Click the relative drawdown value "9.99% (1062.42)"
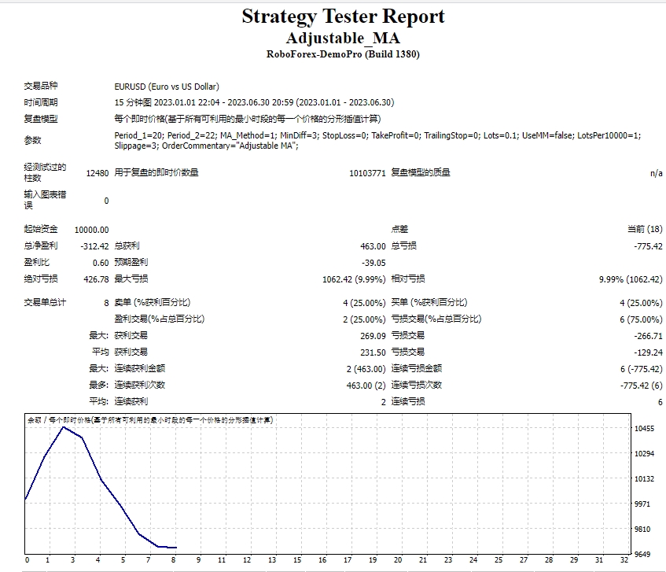This screenshot has height=572, width=666. click(x=631, y=279)
